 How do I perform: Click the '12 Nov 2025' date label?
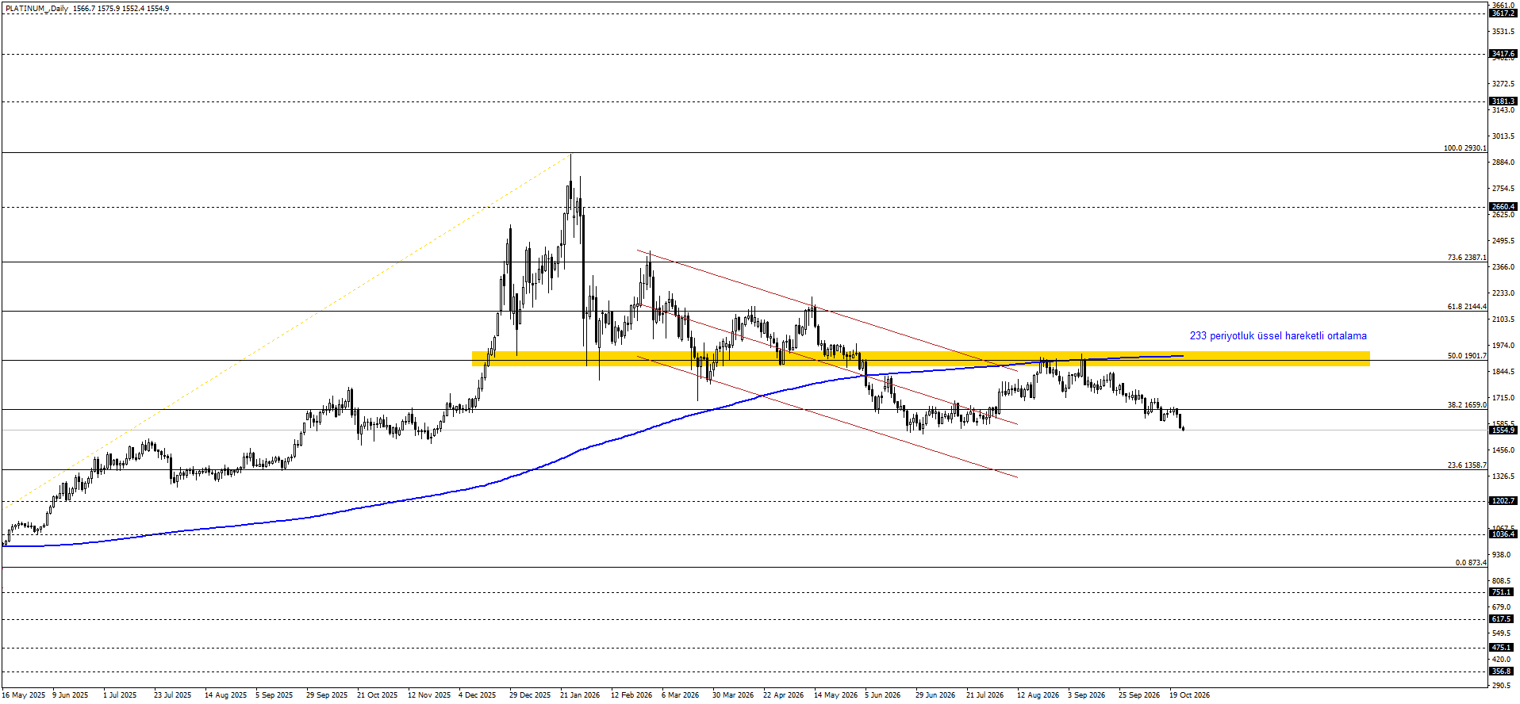[x=429, y=695]
